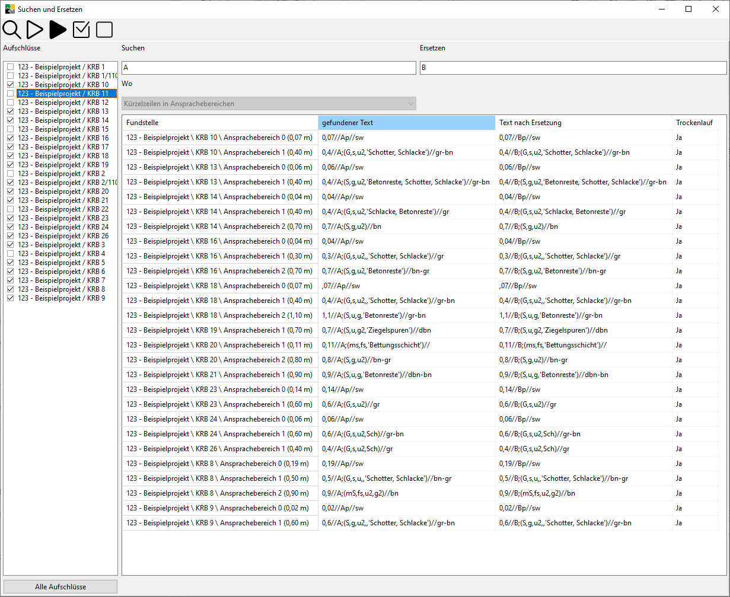Click the magnifying glass search icon
Viewport: 730px width, 597px height.
tap(12, 30)
